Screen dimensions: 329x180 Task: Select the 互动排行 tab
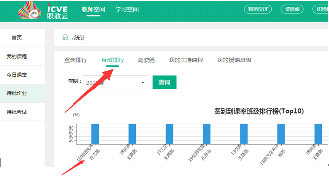(112, 60)
